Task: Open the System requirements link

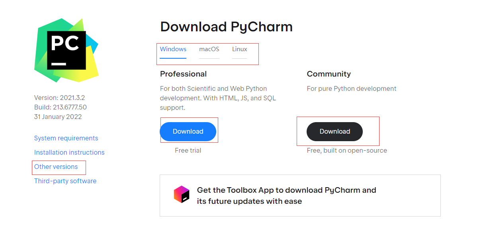Action: click(66, 138)
